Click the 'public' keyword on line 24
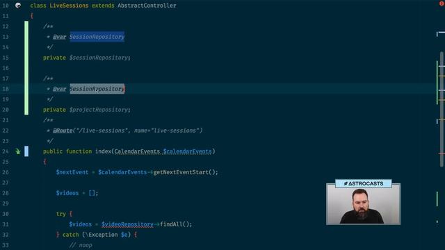 click(53, 151)
